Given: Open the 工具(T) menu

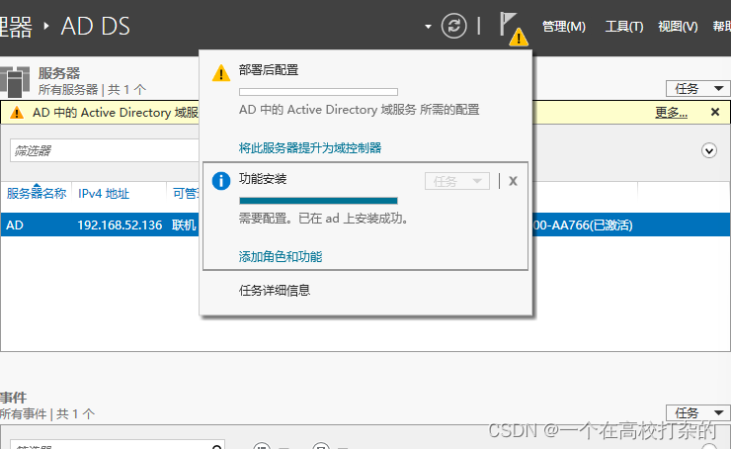Looking at the screenshot, I should coord(623,27).
